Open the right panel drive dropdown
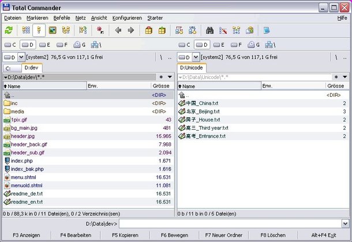 click(x=197, y=57)
